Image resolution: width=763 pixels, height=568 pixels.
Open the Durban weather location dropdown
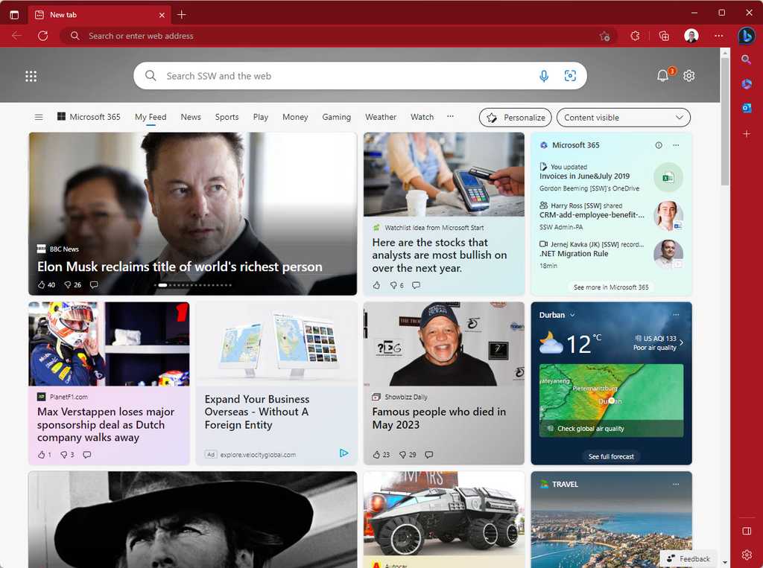pyautogui.click(x=557, y=315)
